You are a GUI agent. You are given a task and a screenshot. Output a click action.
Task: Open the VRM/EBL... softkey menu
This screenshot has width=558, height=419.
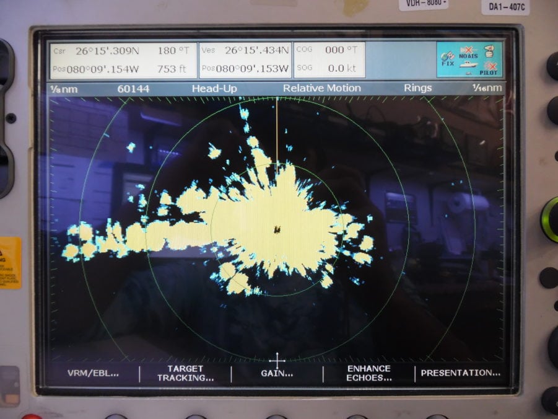click(x=94, y=373)
